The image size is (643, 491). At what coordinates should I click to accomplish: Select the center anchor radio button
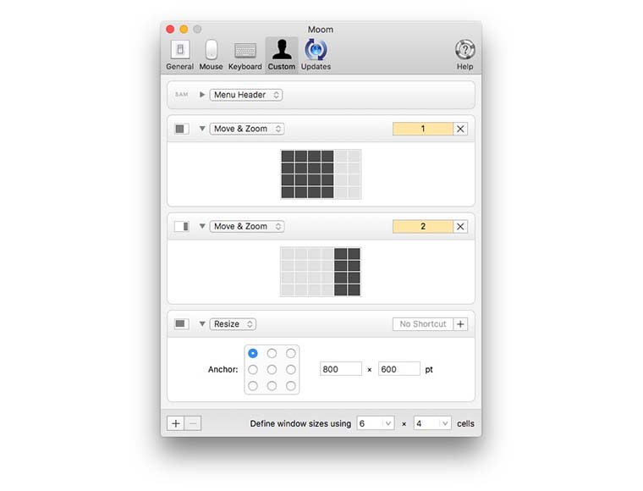[x=272, y=370]
